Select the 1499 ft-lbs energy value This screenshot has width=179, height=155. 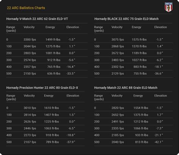53,40
